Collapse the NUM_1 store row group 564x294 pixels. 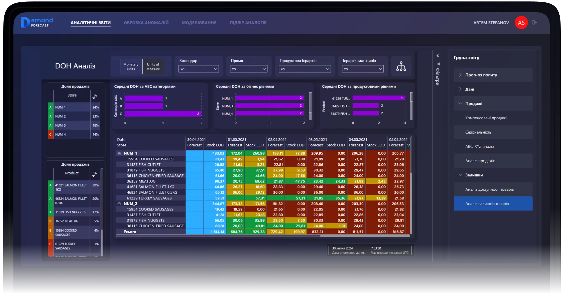click(119, 153)
